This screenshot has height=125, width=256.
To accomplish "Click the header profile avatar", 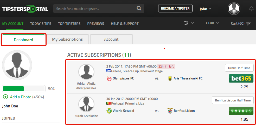I will point(234,9).
